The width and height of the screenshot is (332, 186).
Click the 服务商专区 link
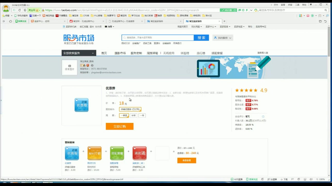[261, 27]
